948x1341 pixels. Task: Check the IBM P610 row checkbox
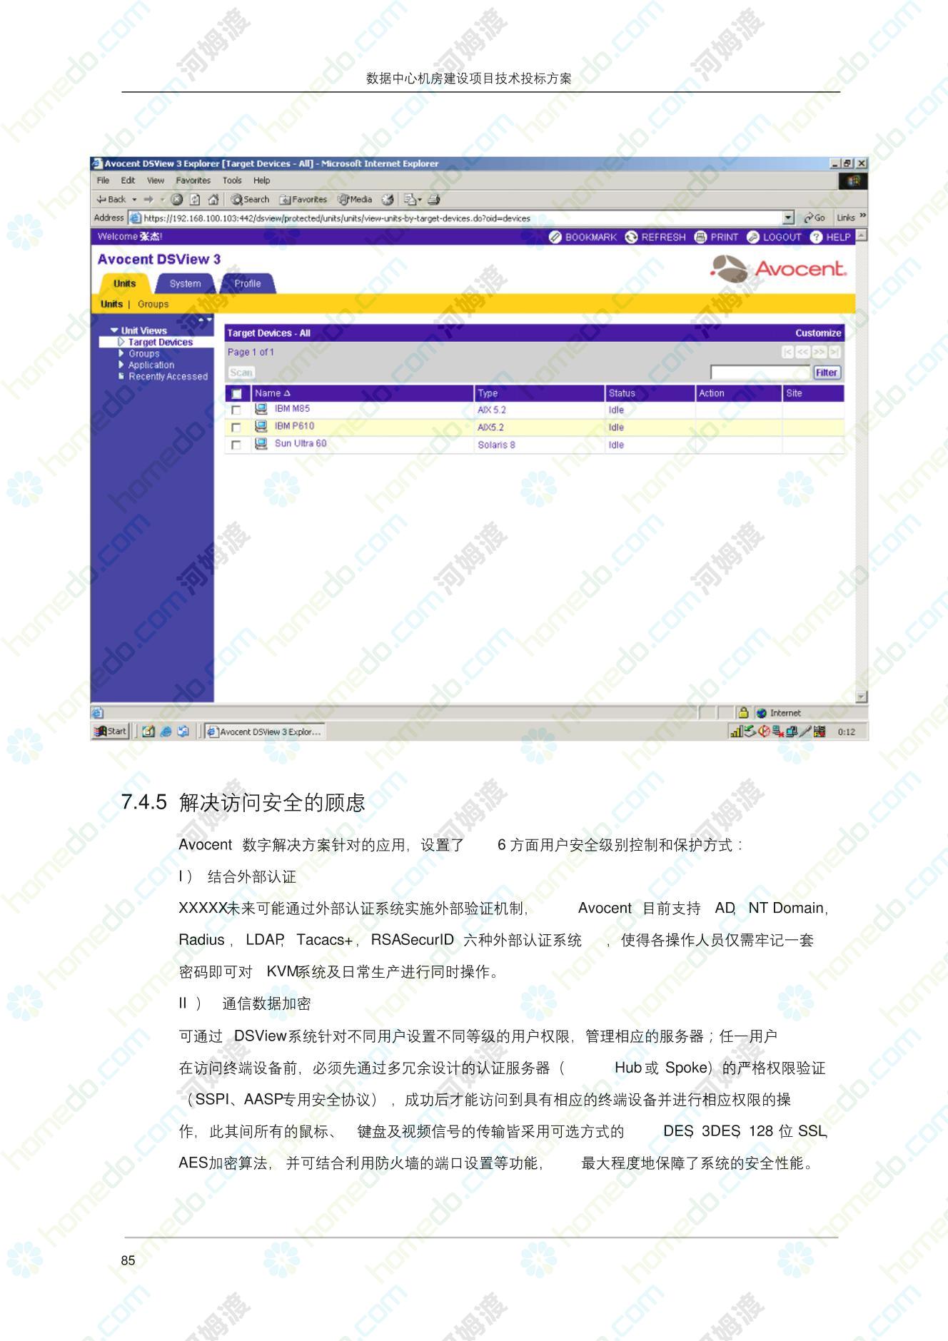(x=236, y=427)
